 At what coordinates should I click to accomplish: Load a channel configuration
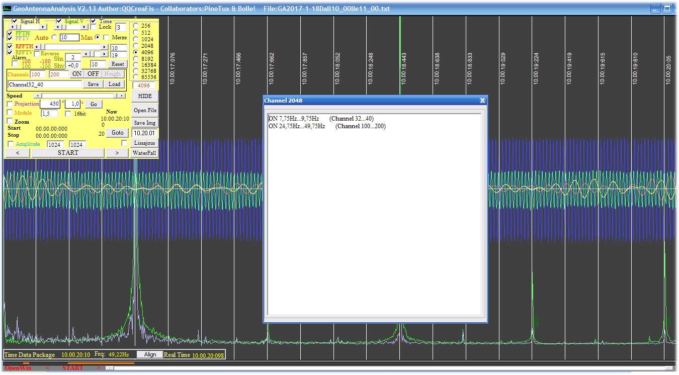114,84
